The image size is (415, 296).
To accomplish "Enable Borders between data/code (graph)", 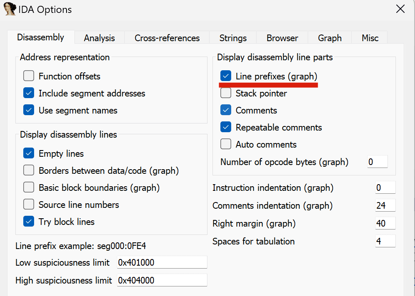I will tap(29, 170).
